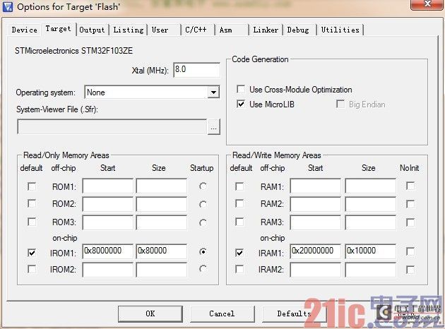Open the Asm tab

coord(232,30)
